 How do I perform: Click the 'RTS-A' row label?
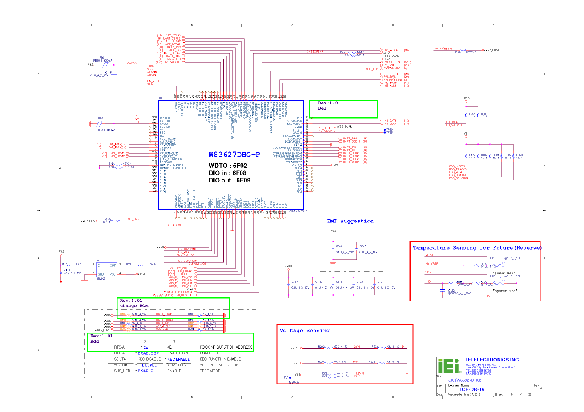(119, 347)
